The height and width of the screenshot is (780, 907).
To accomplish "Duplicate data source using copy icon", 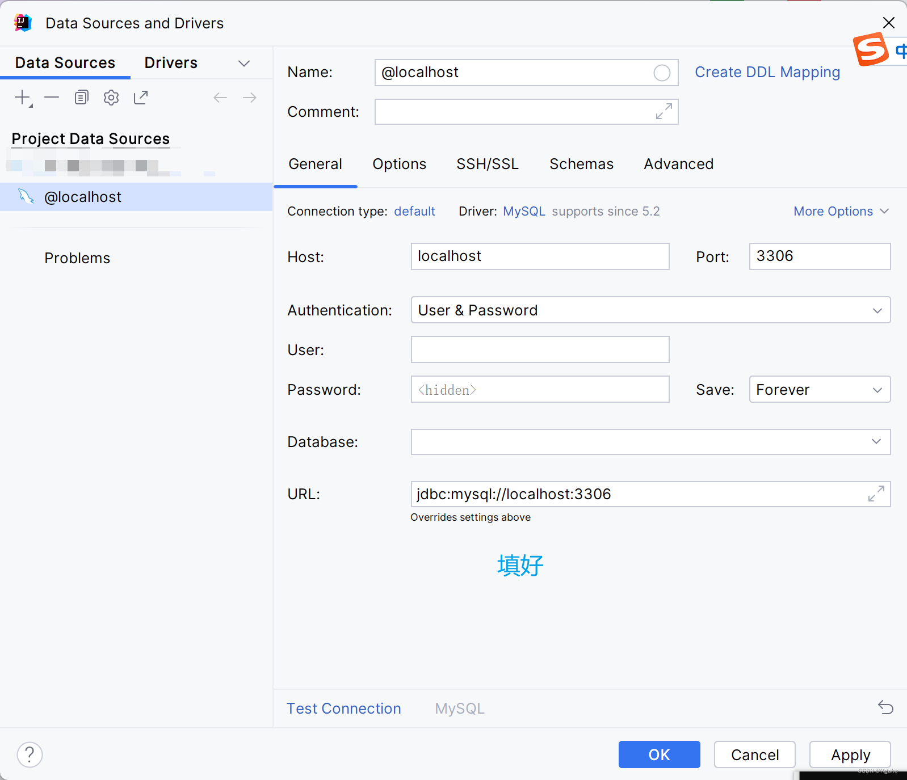I will point(82,98).
